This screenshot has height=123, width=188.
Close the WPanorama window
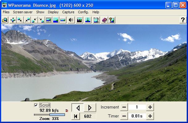[x=183, y=5]
